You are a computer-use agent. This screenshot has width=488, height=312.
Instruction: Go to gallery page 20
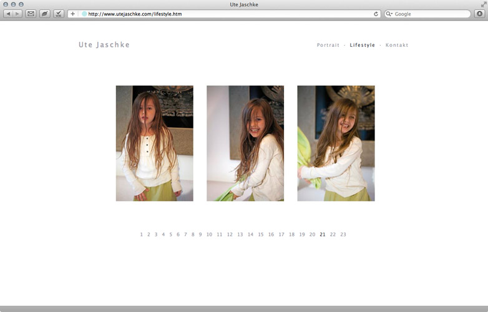point(312,235)
